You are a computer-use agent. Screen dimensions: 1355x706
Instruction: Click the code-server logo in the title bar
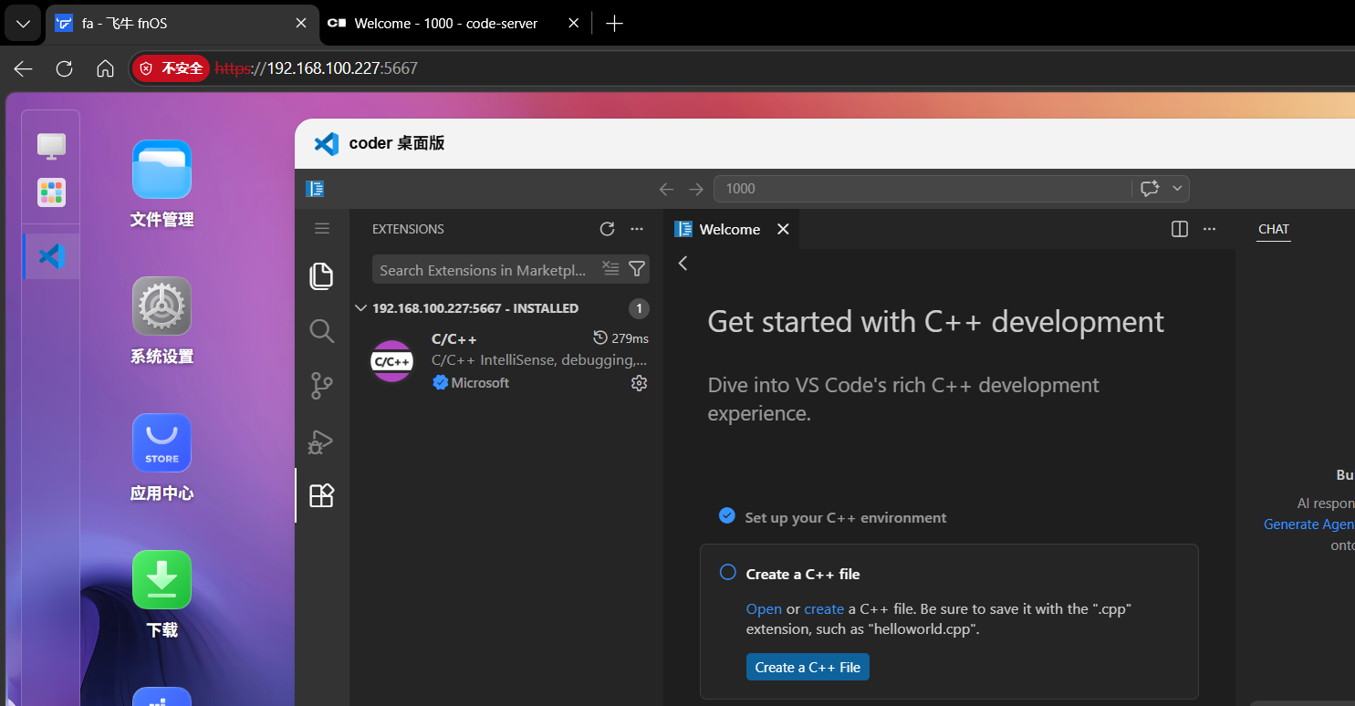(316, 189)
